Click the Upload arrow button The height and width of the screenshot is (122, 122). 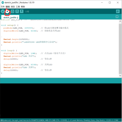[7, 12]
